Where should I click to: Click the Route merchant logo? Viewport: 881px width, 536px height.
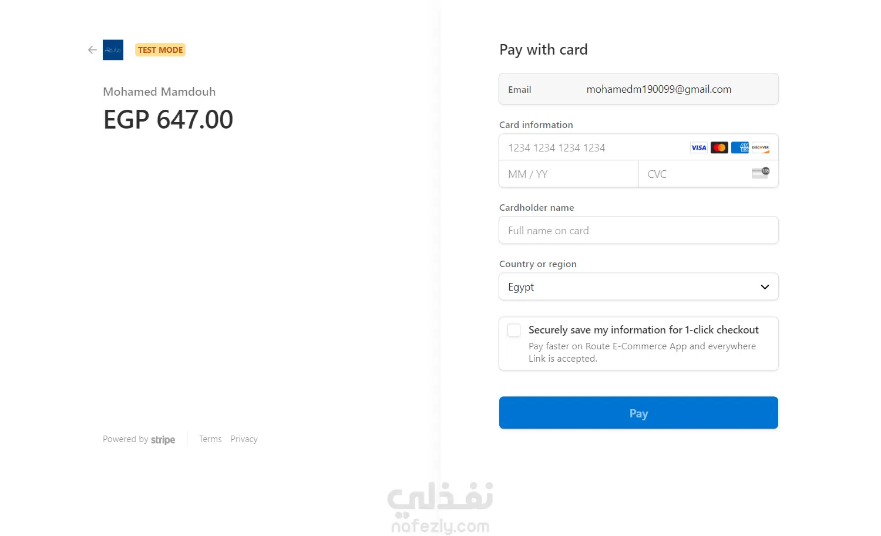(113, 50)
